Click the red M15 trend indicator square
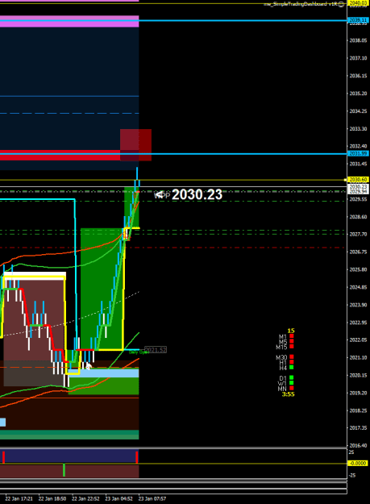Viewport: 370px width, 504px height. tap(292, 347)
